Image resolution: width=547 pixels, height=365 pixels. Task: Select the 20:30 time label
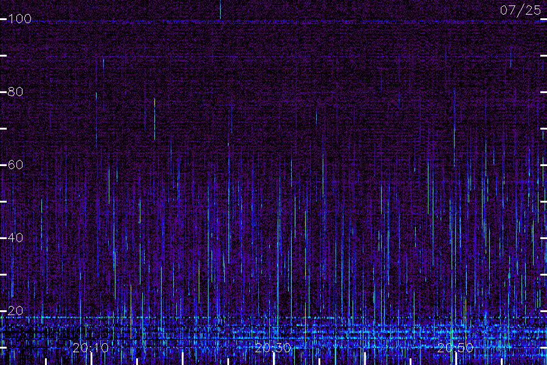[273, 348]
